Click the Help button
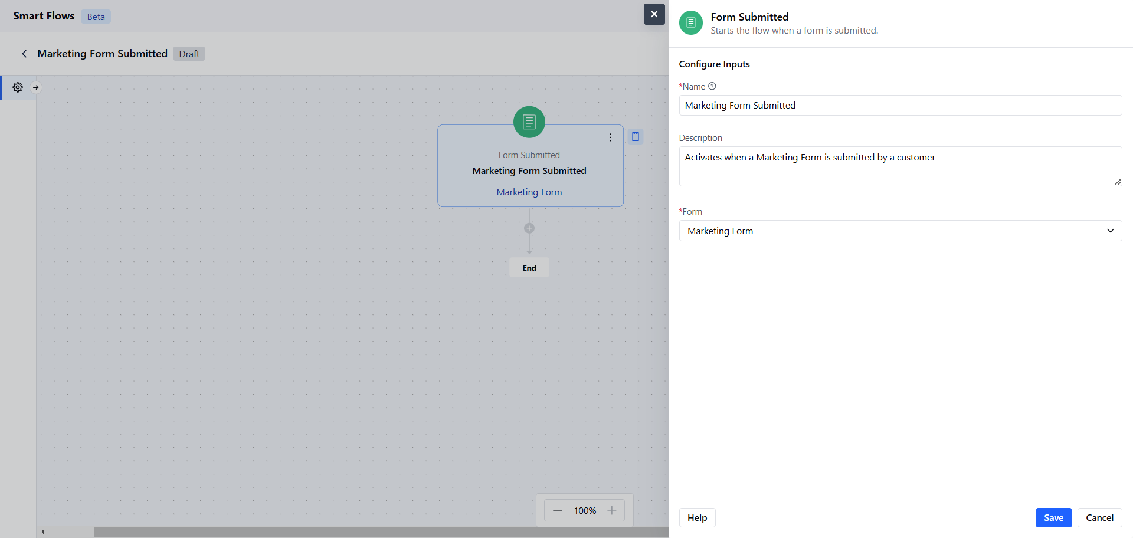1133x538 pixels. click(x=697, y=518)
